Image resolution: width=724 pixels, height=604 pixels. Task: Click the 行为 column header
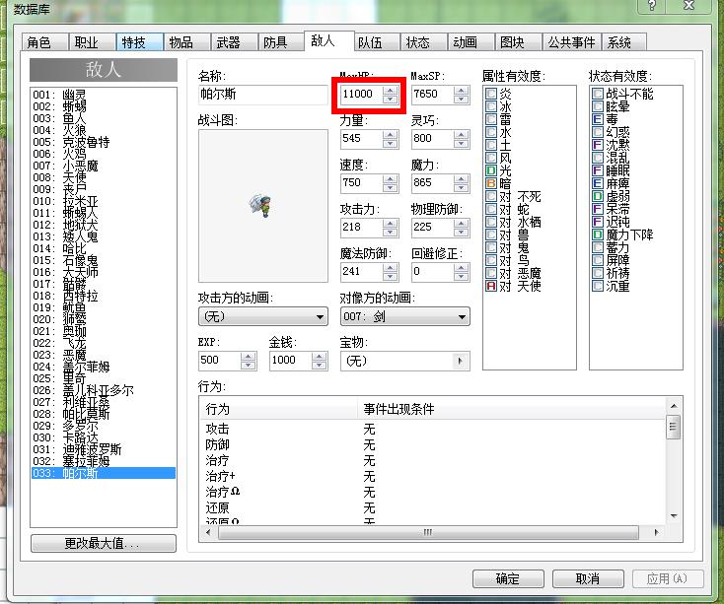point(279,409)
